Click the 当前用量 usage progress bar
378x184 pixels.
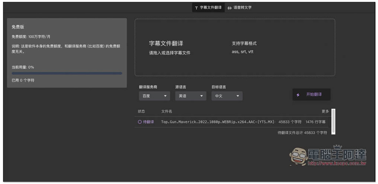coord(67,73)
